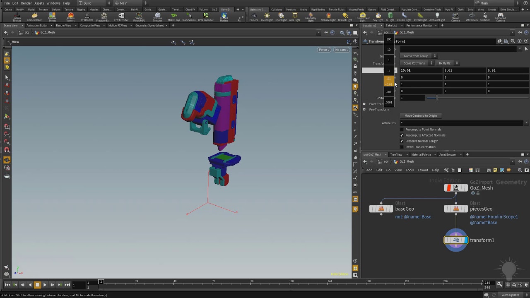Viewport: 530px width, 298px height.
Task: Click the parameter search magnifier icon
Action: pos(513,41)
